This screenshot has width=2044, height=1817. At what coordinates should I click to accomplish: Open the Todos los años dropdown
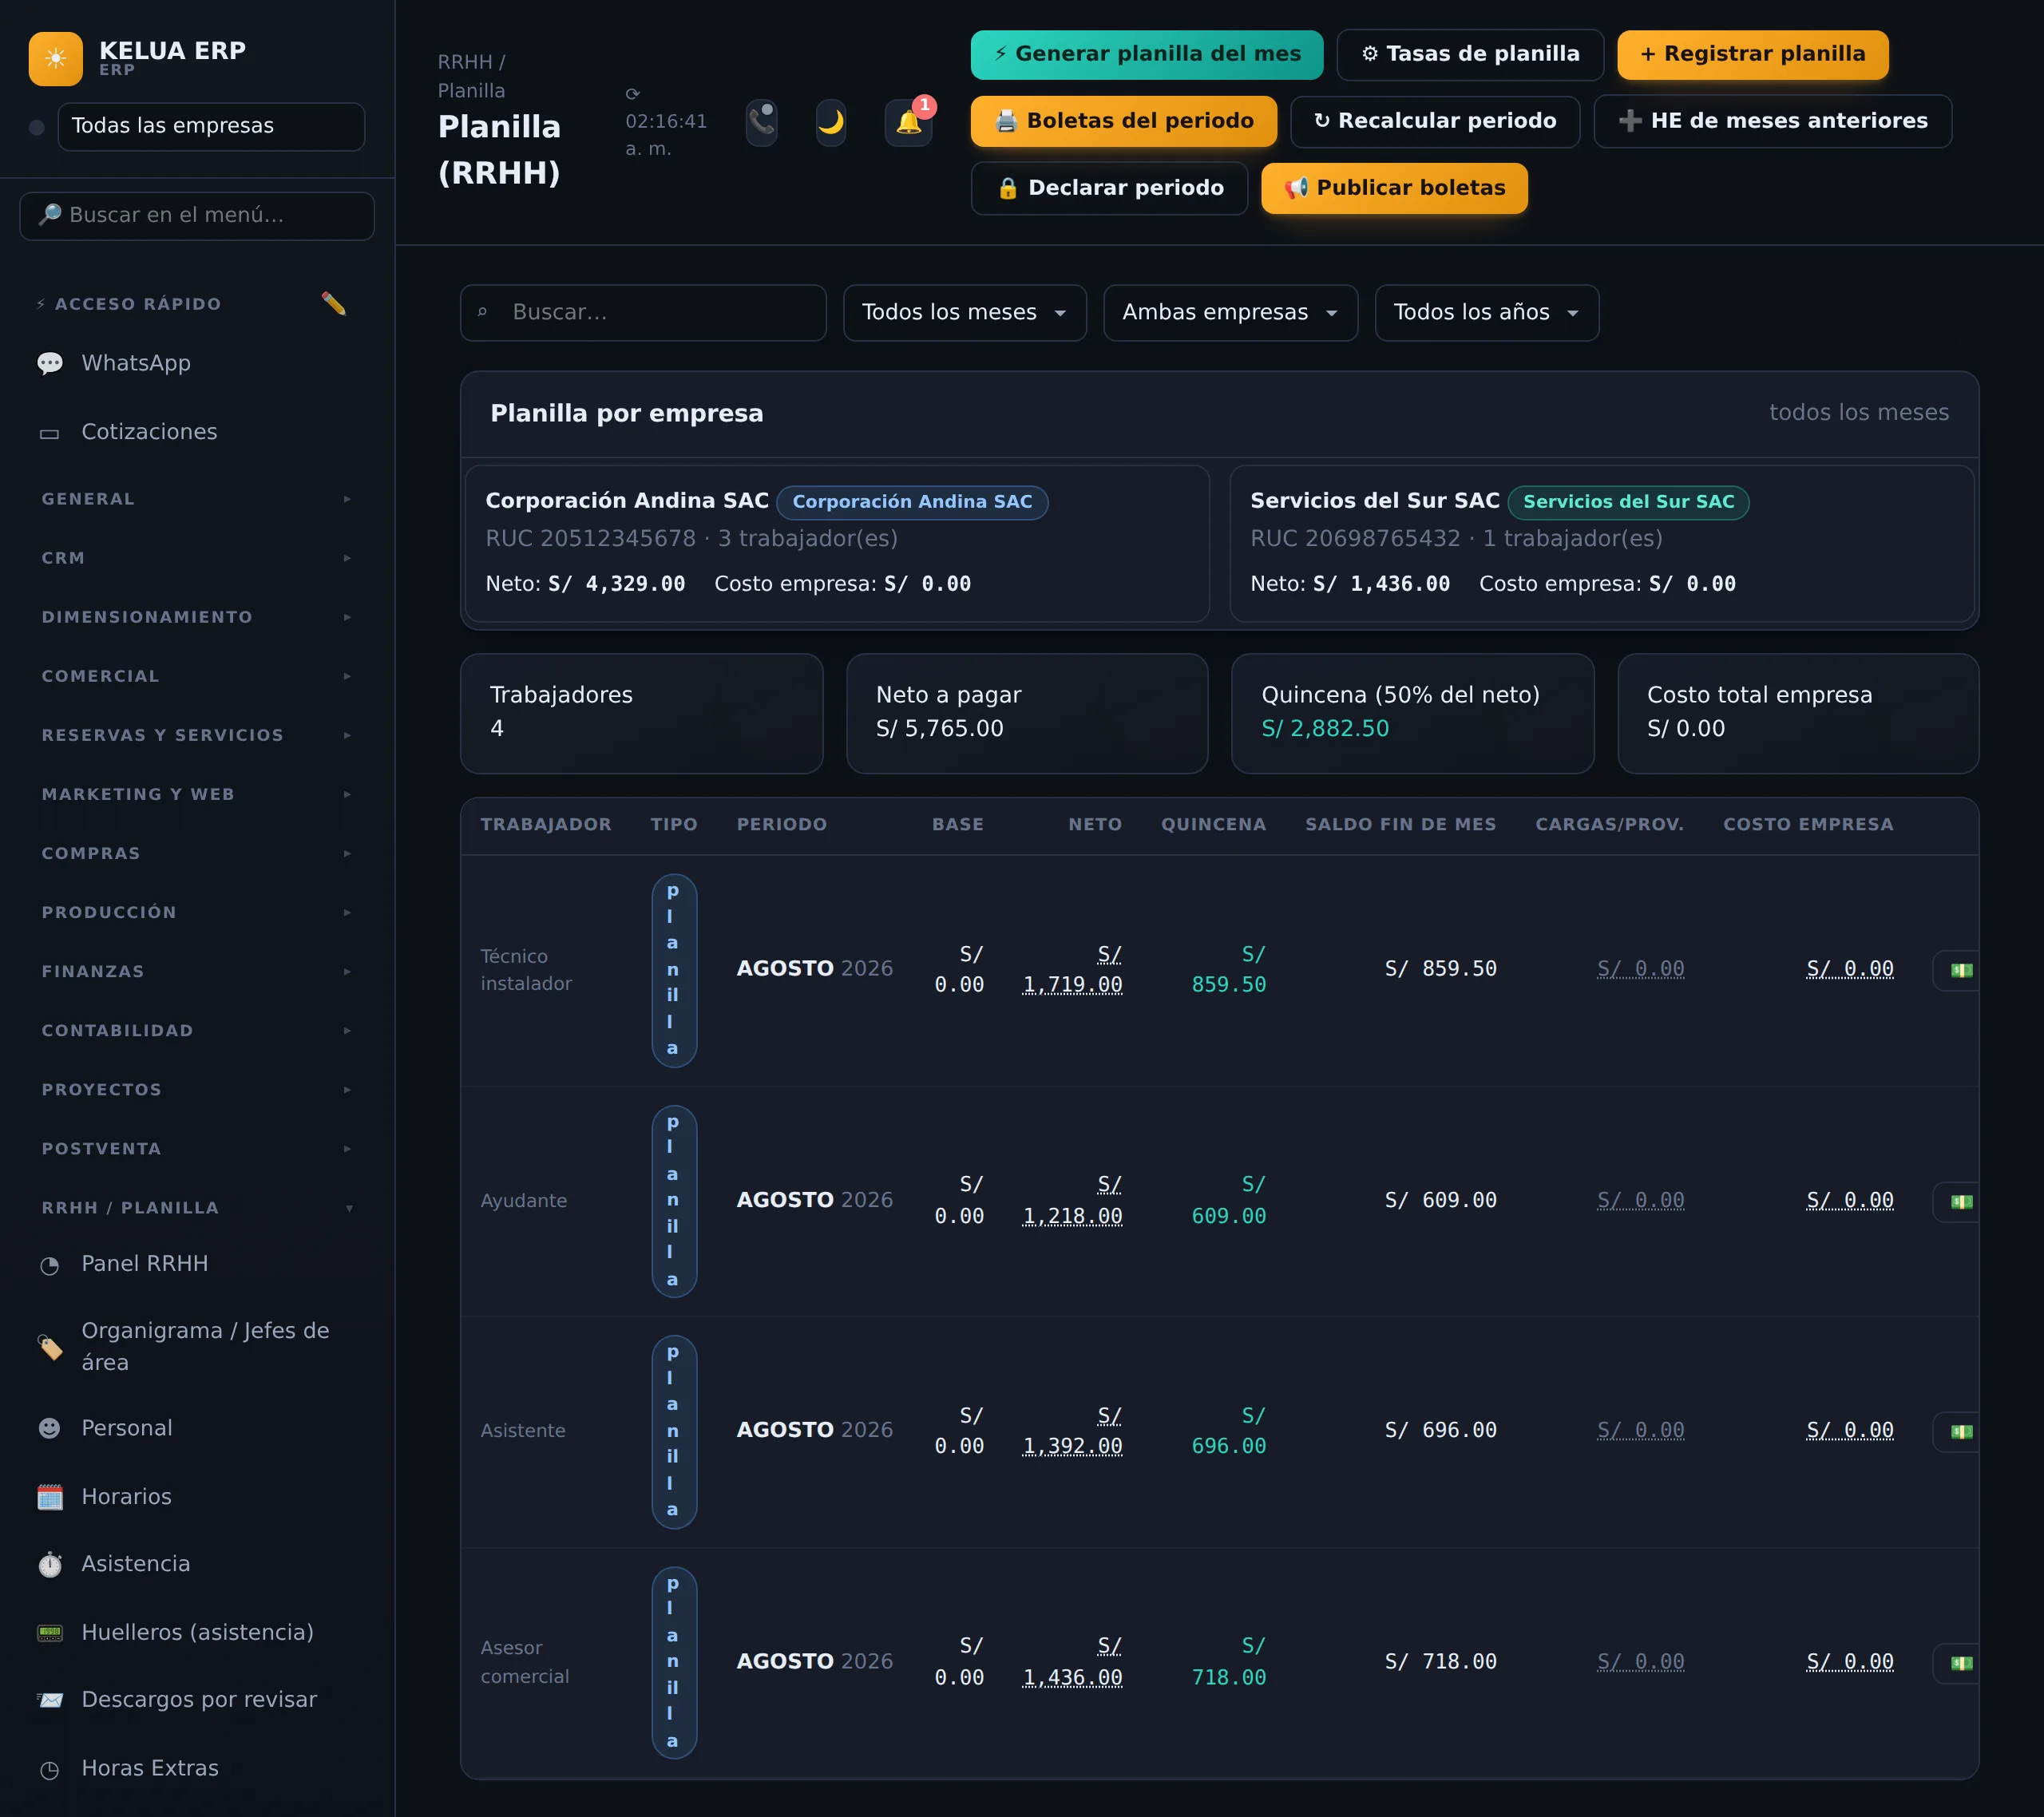pyautogui.click(x=1486, y=313)
